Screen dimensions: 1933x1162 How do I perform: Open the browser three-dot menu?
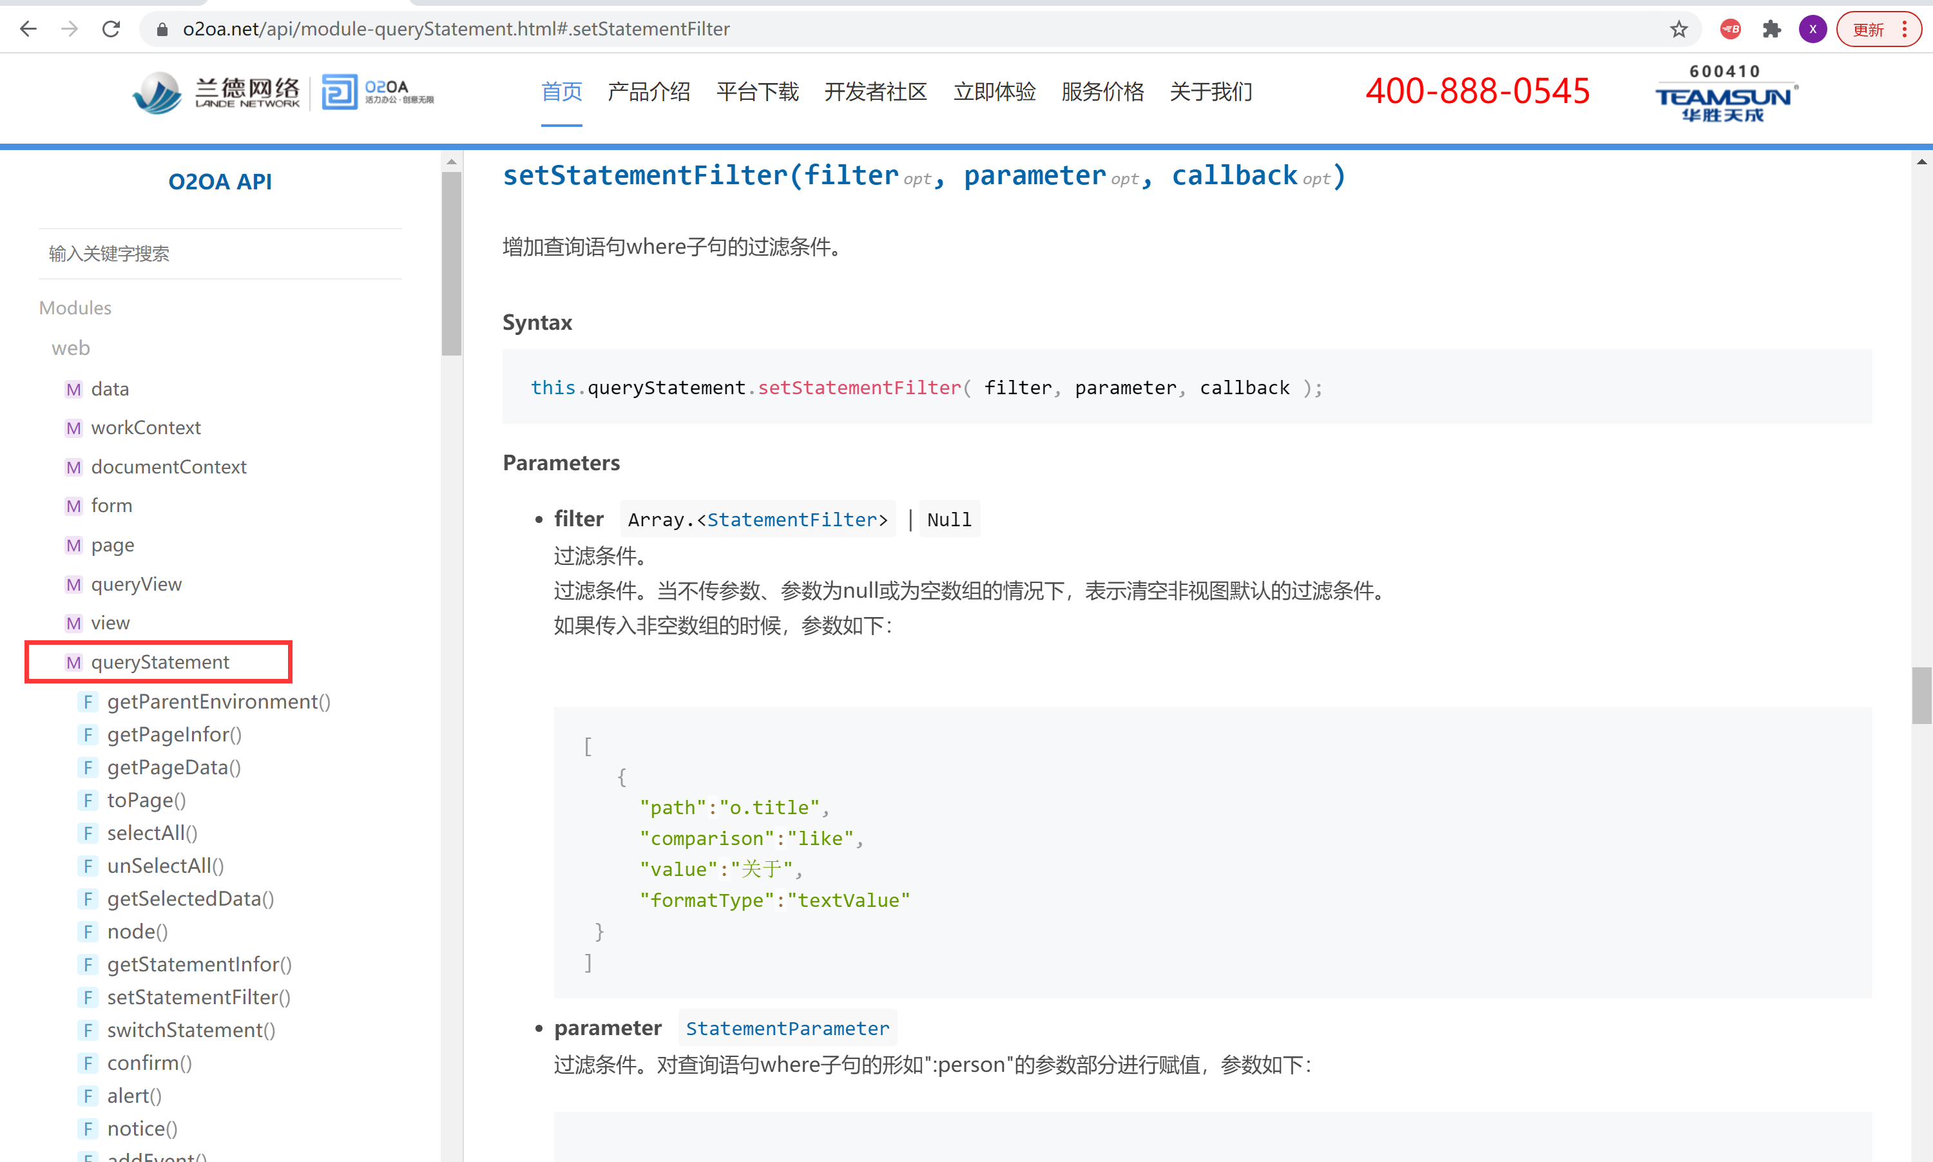[1905, 29]
